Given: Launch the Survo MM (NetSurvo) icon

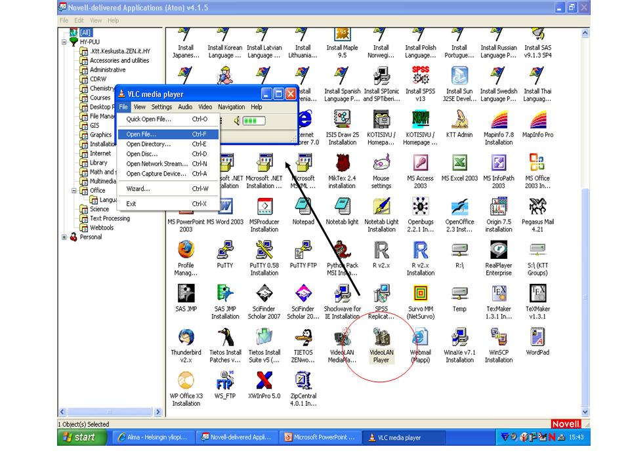Looking at the screenshot, I should point(420,294).
